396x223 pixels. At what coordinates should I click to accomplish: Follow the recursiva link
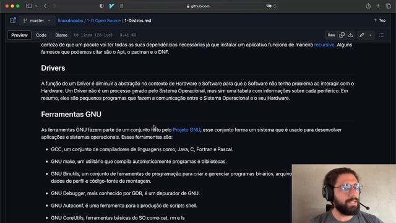(324, 45)
